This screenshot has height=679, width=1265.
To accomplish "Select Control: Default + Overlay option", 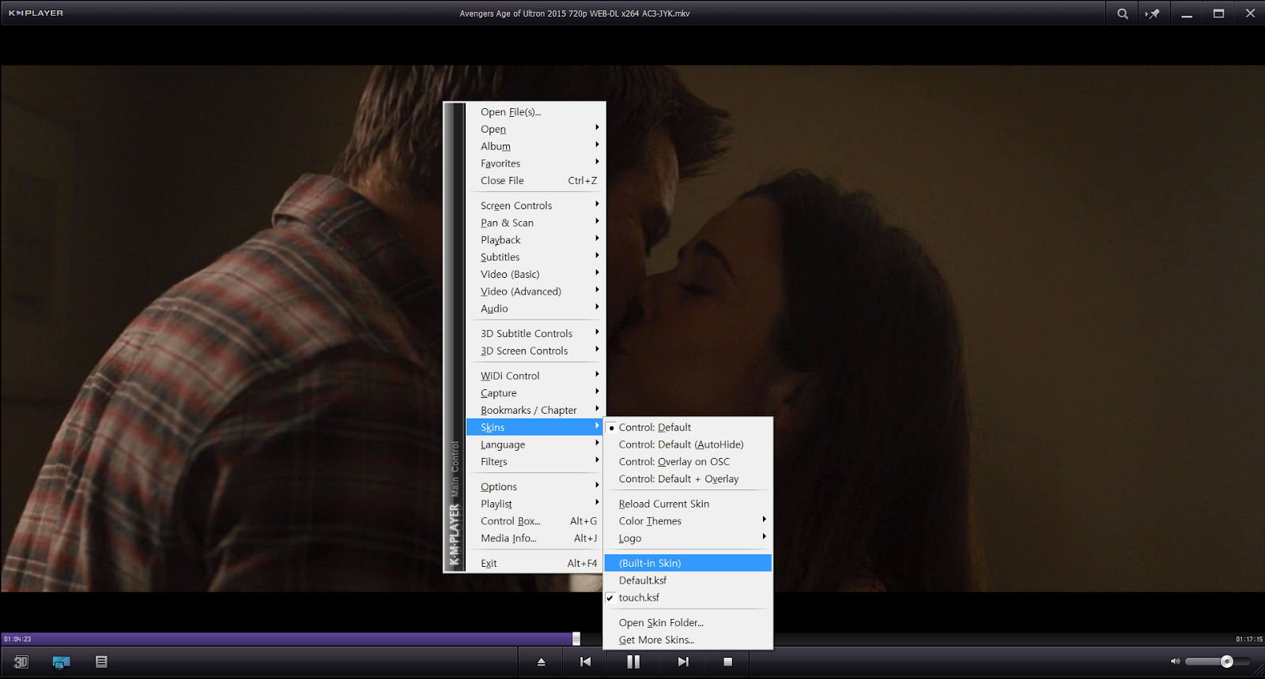I will click(688, 479).
